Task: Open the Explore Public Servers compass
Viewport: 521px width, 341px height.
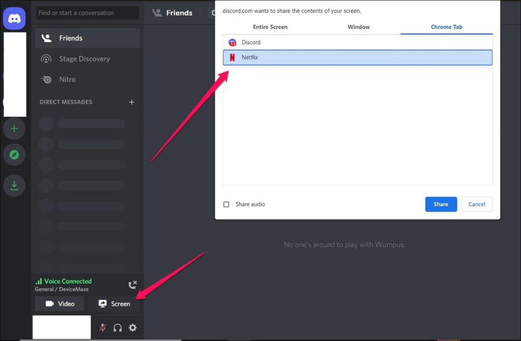Action: coord(14,155)
